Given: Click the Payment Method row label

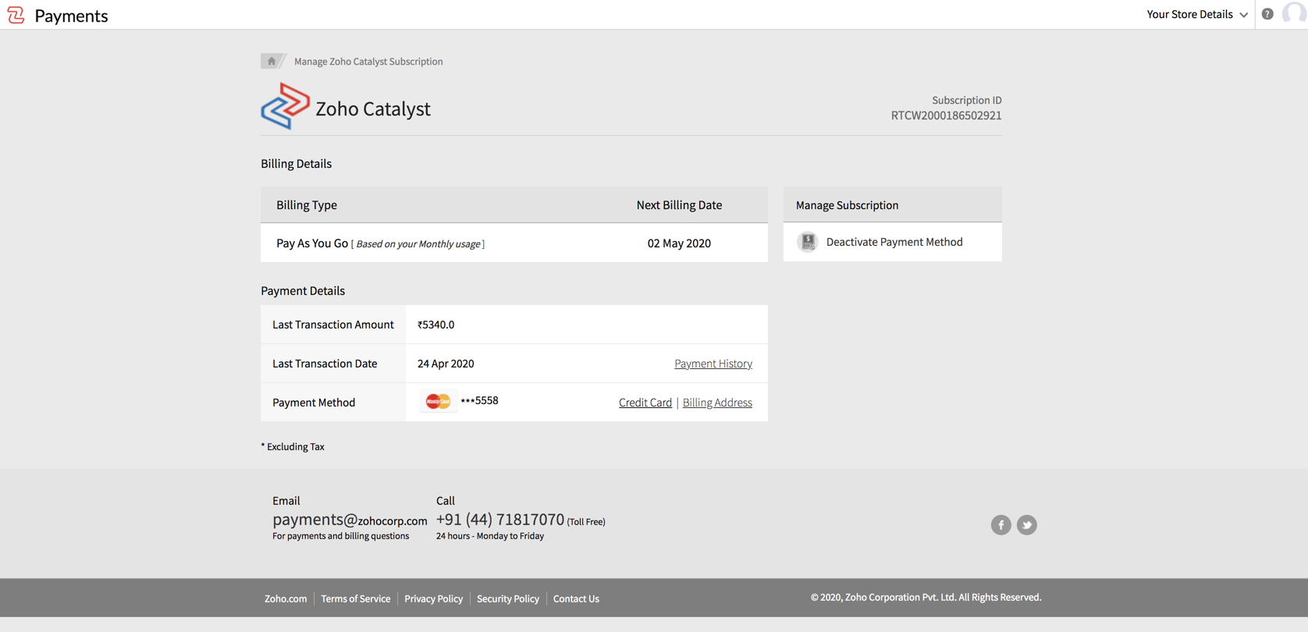Looking at the screenshot, I should (314, 403).
